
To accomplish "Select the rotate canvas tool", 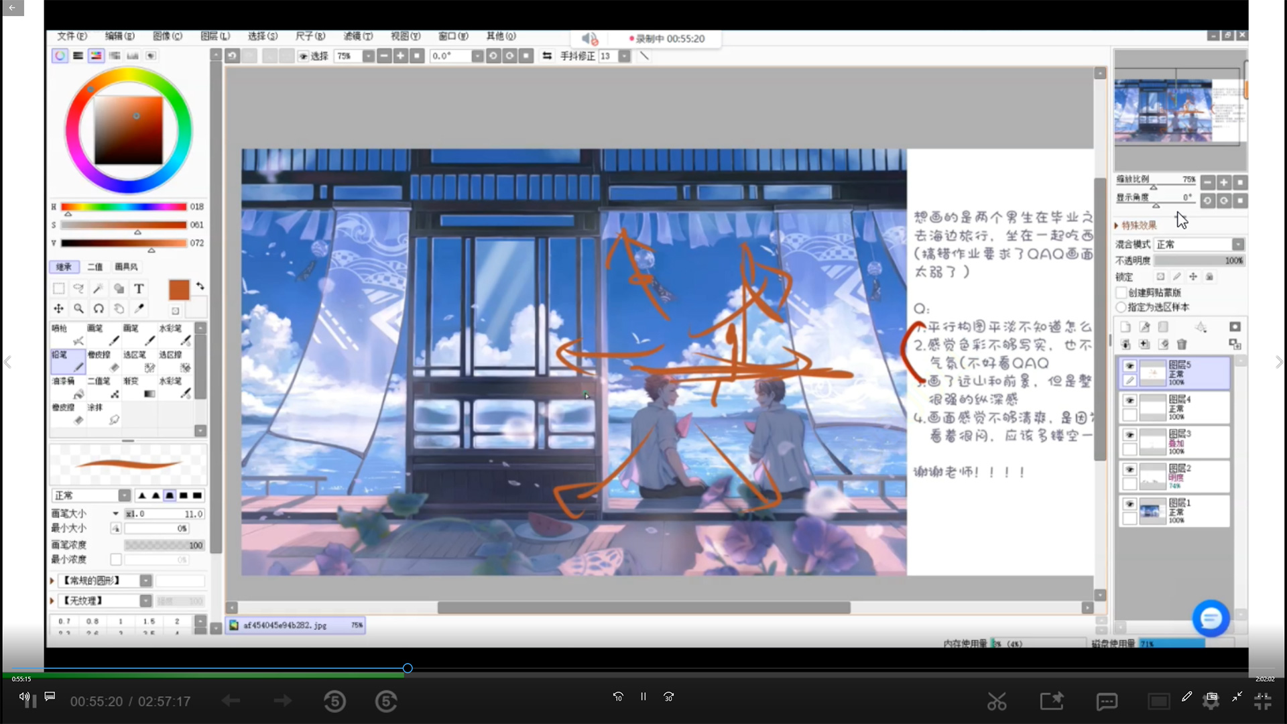I will coord(99,308).
